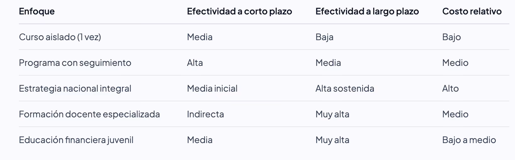
Task: Click the Educación financiera juvenil cell
Action: click(76, 140)
